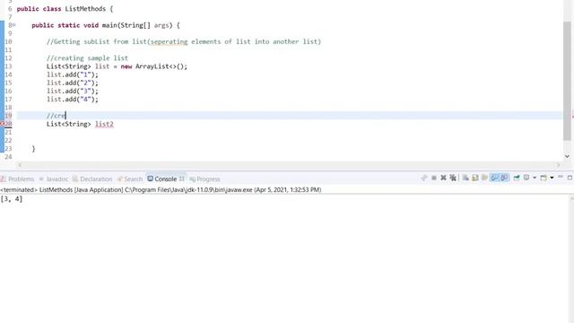Click the Remove Launch icon
Viewport: 574px width, 323px height.
pos(443,178)
